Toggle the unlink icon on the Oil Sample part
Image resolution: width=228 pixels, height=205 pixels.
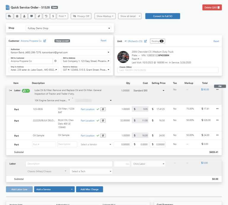pos(103,136)
